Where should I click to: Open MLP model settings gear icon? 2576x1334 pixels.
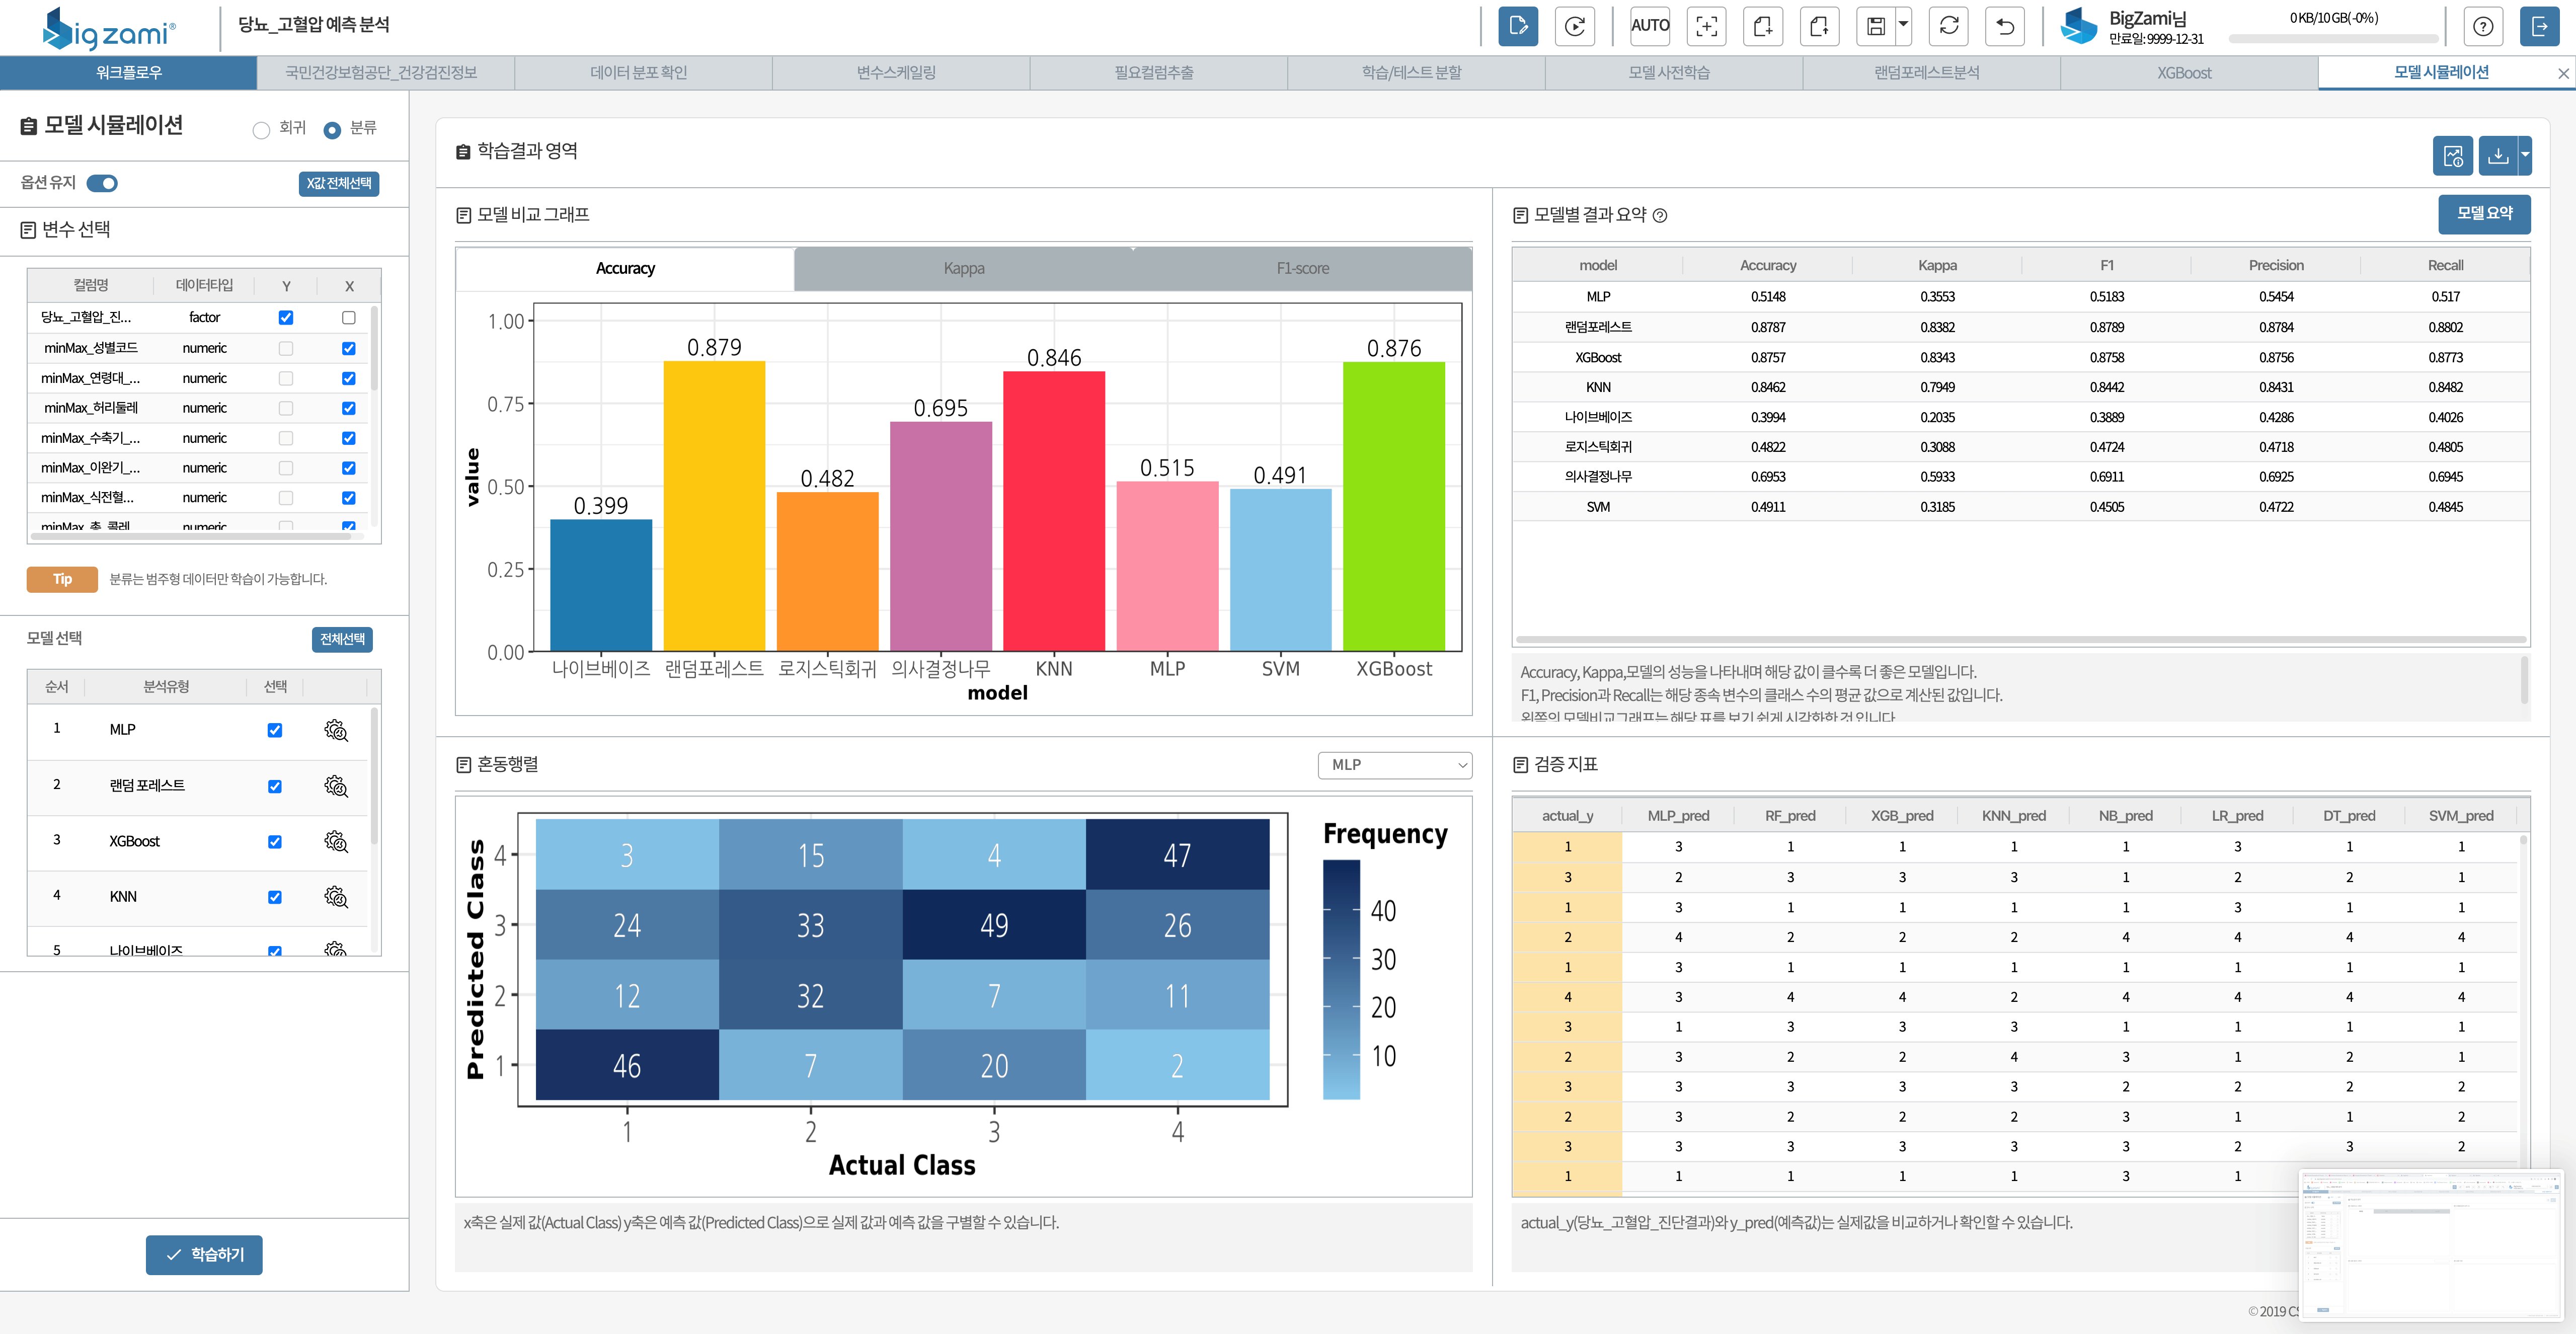336,730
